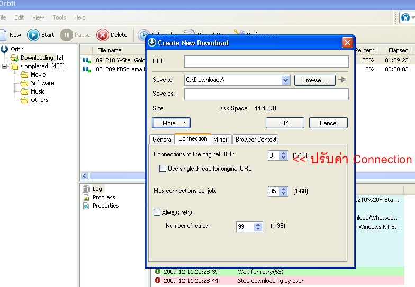The height and width of the screenshot is (287, 415).
Task: Switch to the Browser Context tab
Action: coord(256,140)
